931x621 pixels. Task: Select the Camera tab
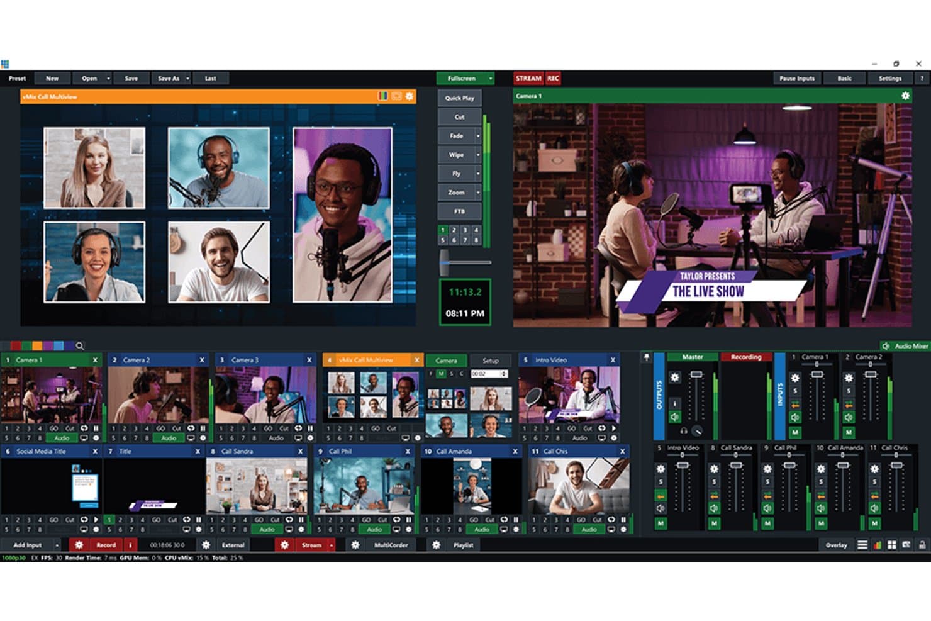(446, 361)
